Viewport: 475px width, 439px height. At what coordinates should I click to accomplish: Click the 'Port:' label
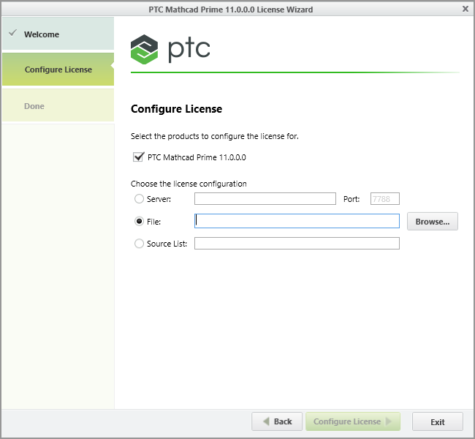click(351, 199)
